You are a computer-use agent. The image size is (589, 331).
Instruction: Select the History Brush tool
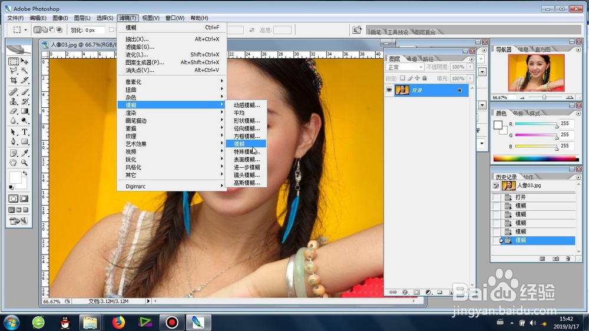click(25, 101)
